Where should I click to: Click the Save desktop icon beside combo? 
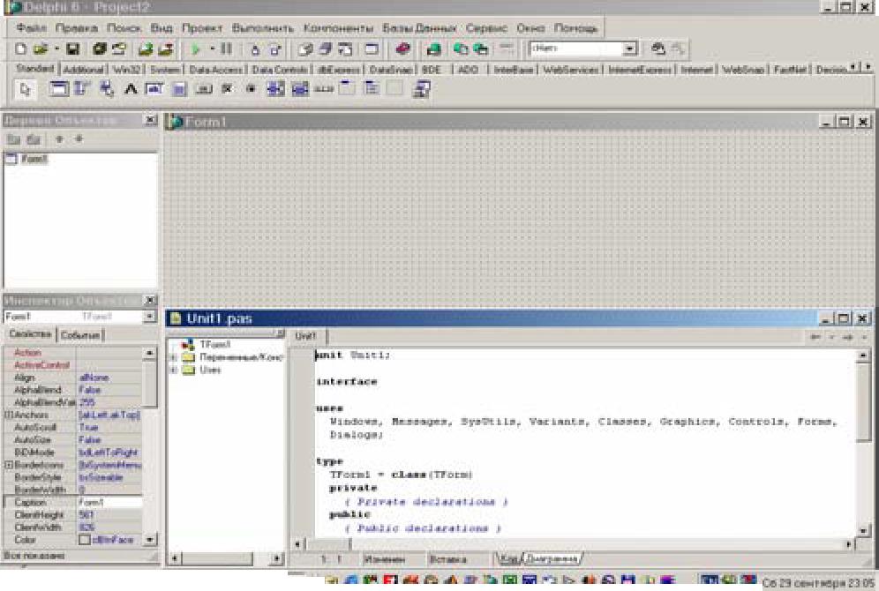pyautogui.click(x=658, y=49)
